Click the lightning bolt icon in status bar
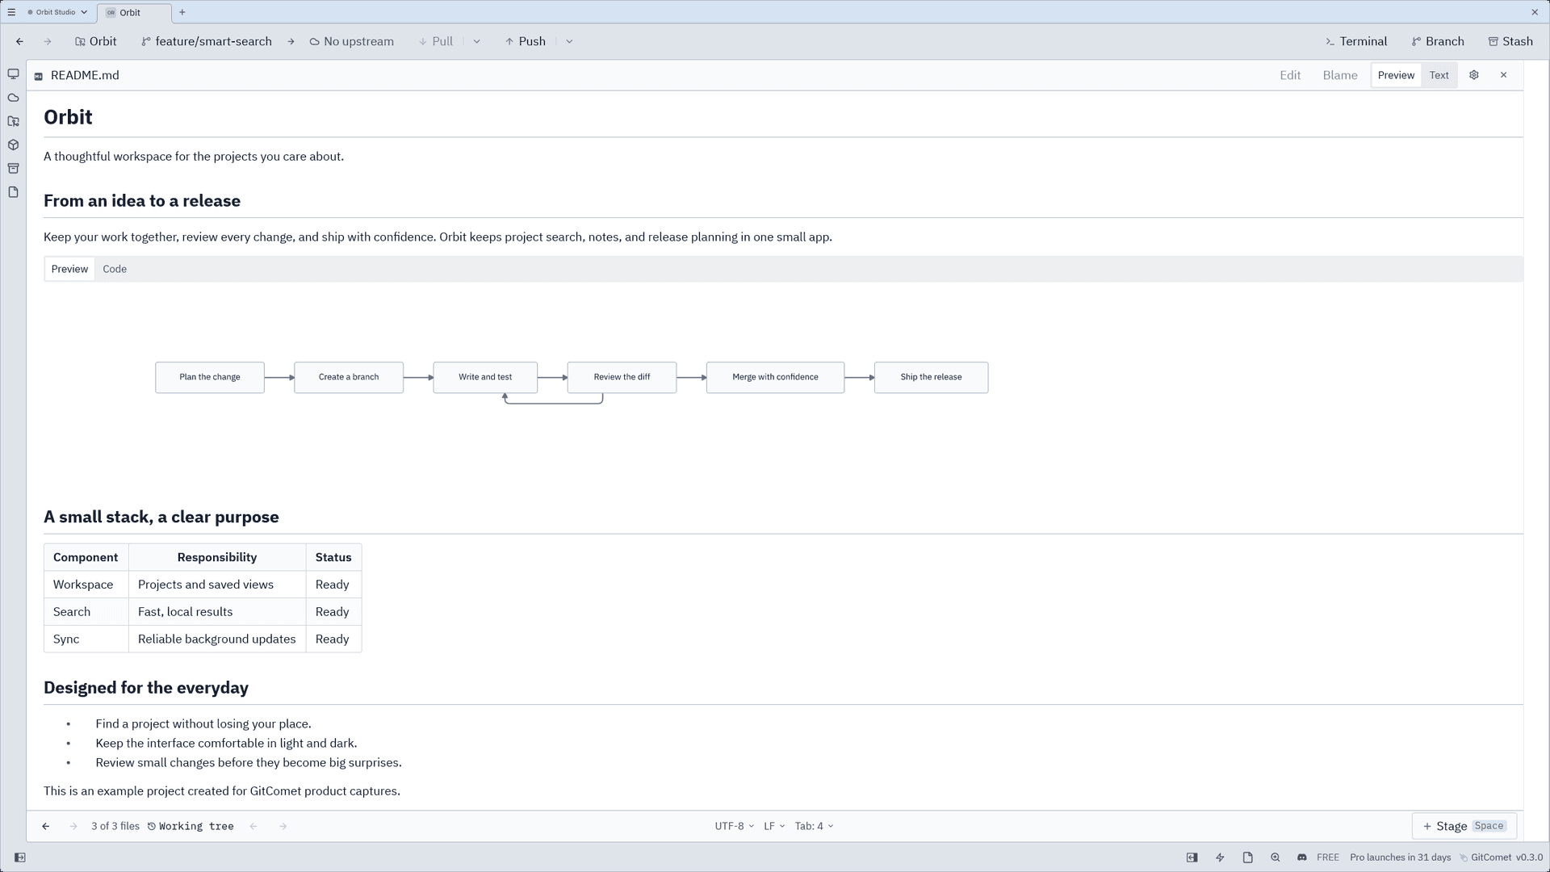The height and width of the screenshot is (872, 1550). (1220, 857)
